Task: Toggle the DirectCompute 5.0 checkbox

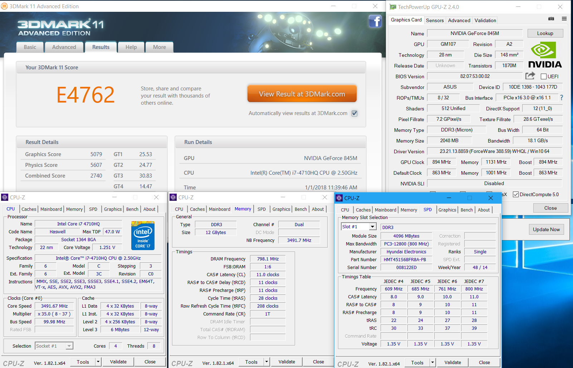Action: (x=516, y=194)
